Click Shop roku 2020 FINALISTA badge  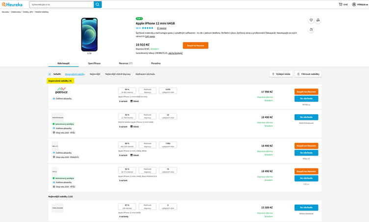coord(66,157)
